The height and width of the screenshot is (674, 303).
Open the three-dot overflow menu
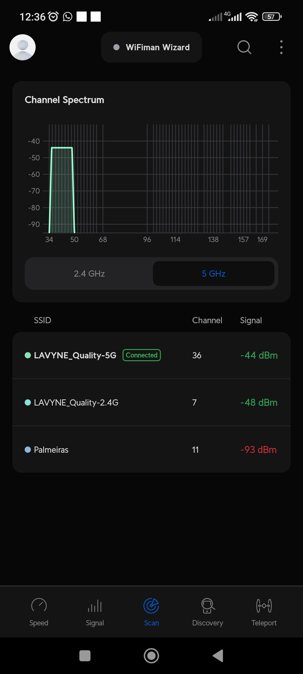click(281, 47)
